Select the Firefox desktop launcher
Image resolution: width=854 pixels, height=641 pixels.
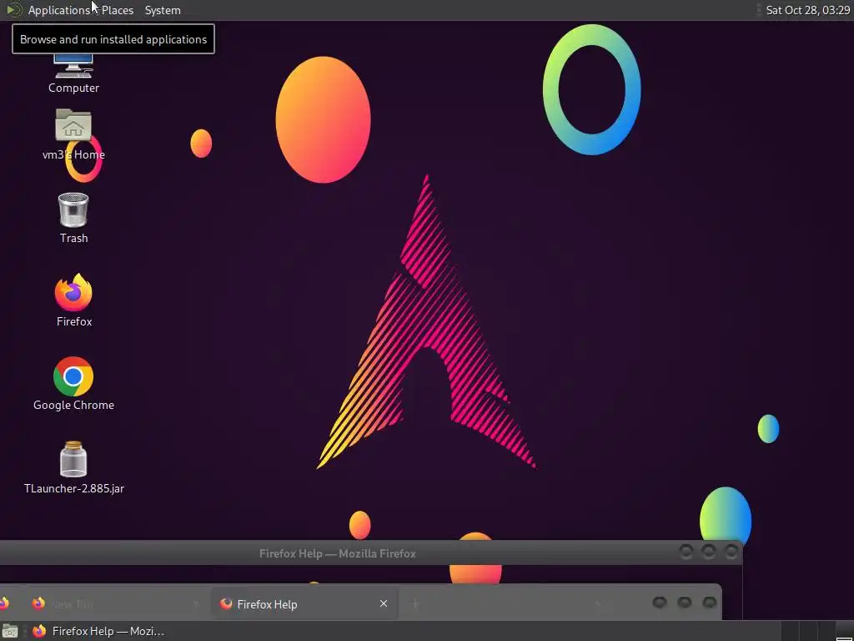click(73, 300)
